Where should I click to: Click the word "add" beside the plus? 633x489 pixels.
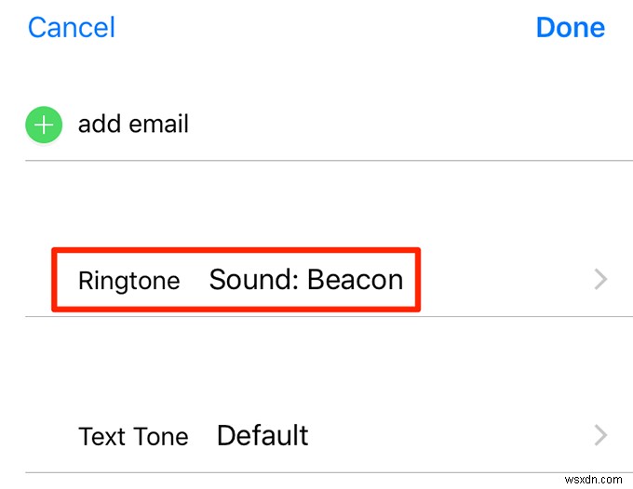pyautogui.click(x=96, y=125)
